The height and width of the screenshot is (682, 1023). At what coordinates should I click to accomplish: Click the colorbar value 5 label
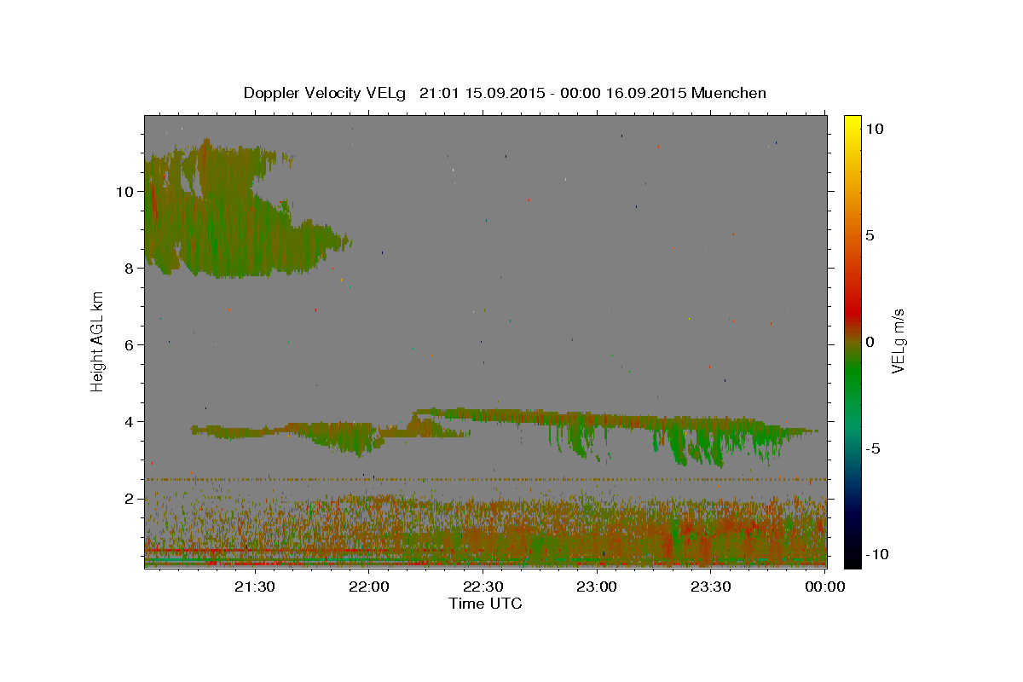(870, 235)
